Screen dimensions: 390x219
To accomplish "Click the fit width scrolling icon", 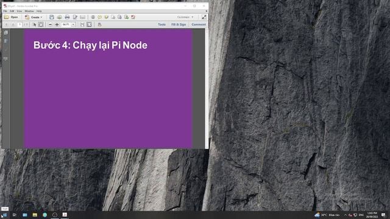I will [x=82, y=24].
